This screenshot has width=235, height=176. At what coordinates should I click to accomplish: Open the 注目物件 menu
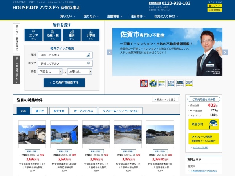click(138, 16)
